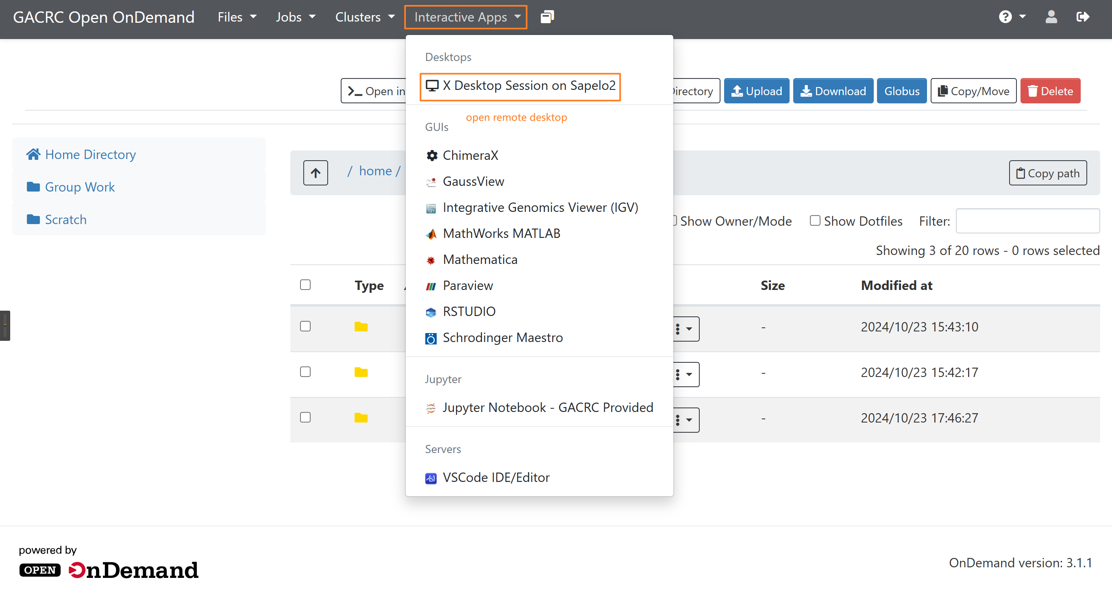Image resolution: width=1112 pixels, height=597 pixels.
Task: Click folder icon in row modified 15:42:17
Action: tap(361, 372)
